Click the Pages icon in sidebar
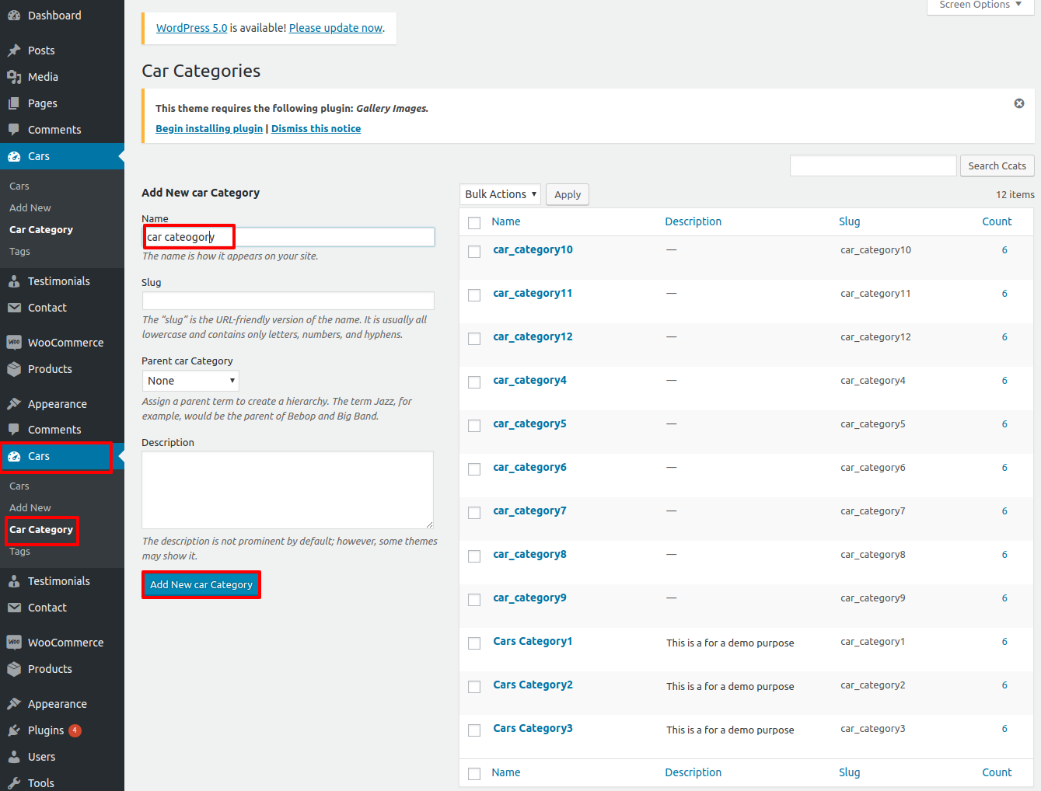Viewport: 1041px width, 791px height. coord(14,103)
